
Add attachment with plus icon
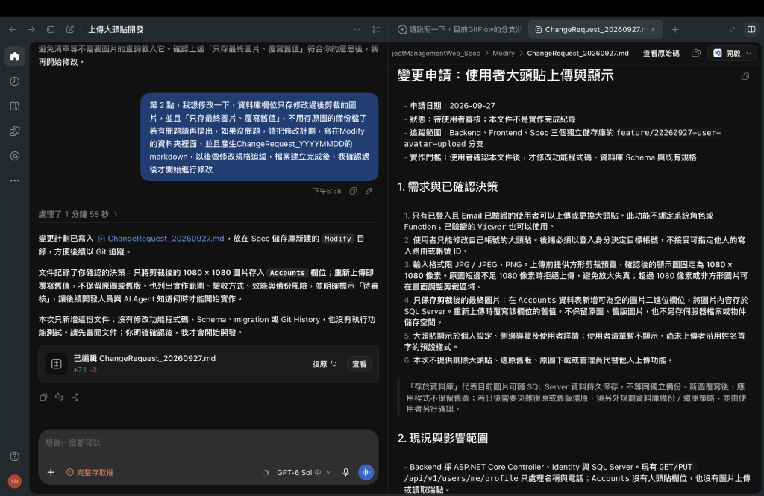[x=51, y=472]
